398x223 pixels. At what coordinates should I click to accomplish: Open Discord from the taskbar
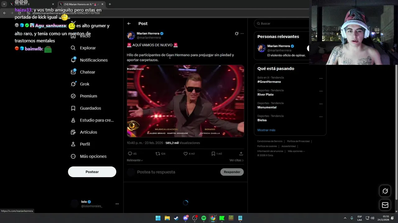[x=186, y=218]
